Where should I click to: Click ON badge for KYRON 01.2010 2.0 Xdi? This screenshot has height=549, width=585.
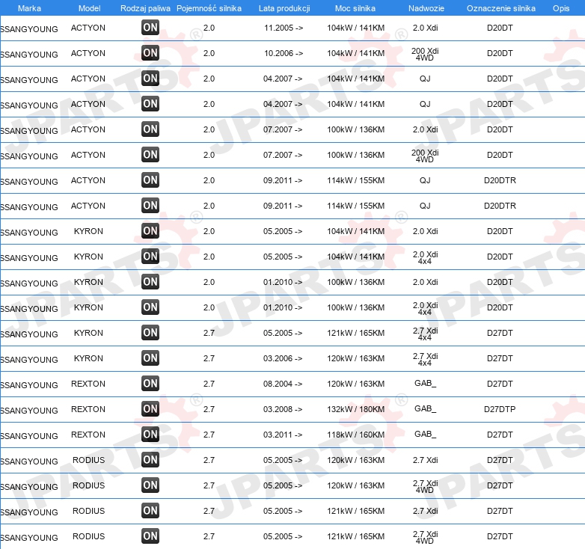(150, 282)
